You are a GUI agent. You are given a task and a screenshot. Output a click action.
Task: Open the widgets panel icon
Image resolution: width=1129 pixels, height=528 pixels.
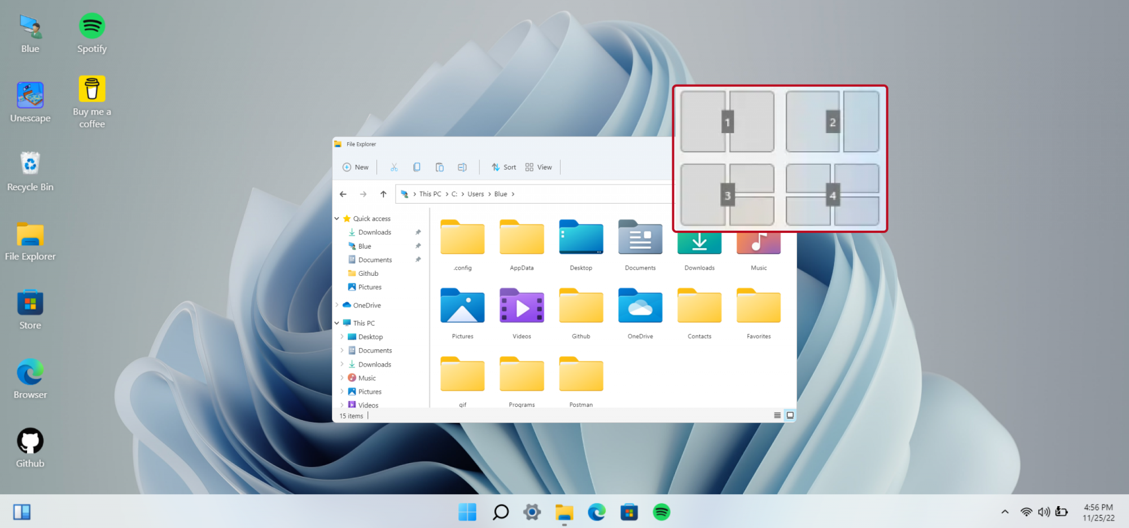pos(22,512)
